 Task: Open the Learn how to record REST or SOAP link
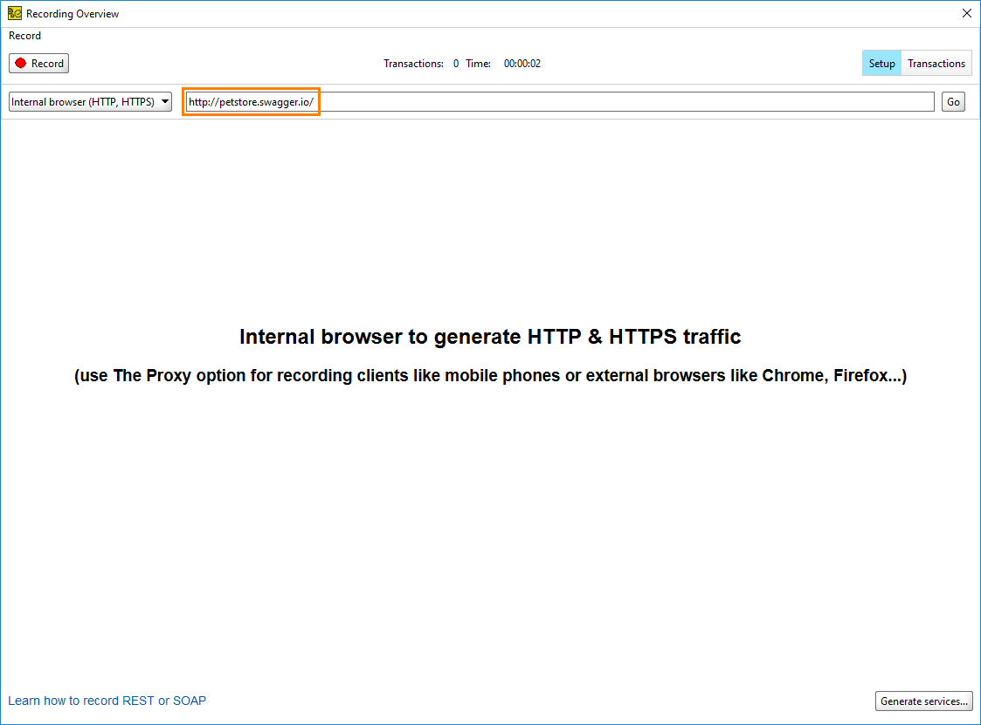point(107,701)
